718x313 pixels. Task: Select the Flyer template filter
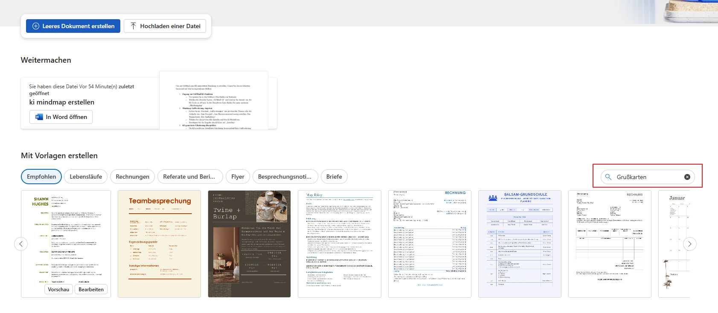coord(238,177)
